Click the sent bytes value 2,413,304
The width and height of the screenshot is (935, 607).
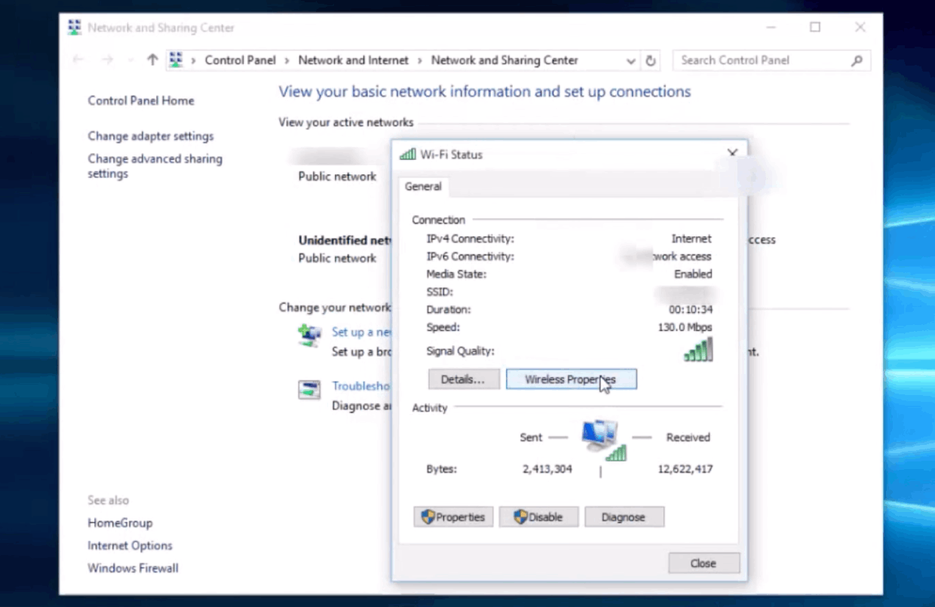coord(547,469)
